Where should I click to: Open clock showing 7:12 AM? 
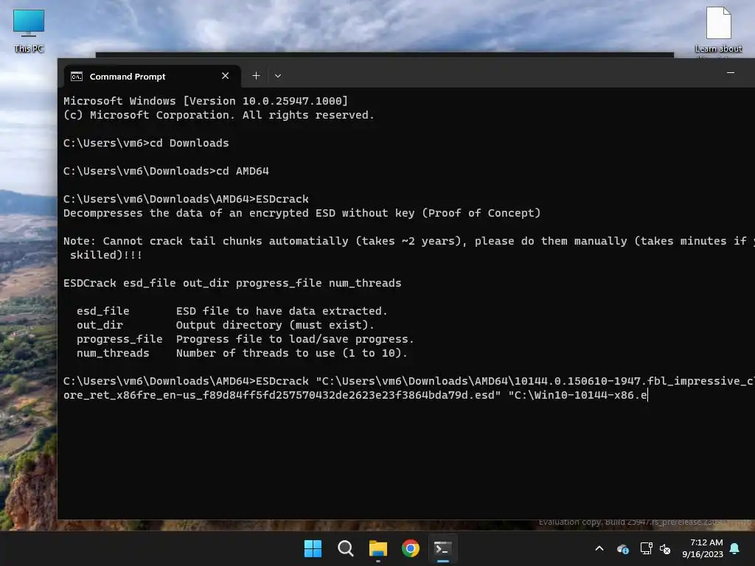703,548
